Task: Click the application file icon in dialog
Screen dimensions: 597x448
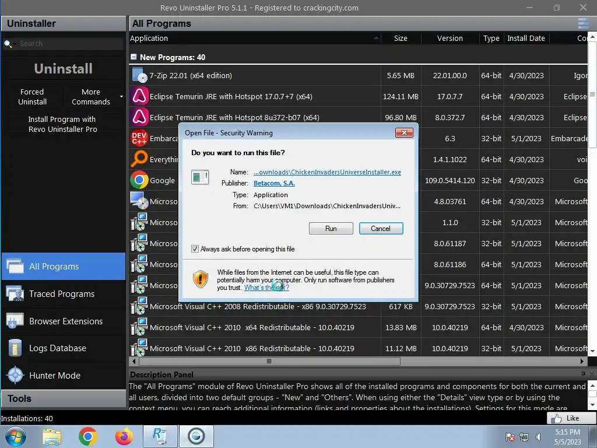Action: click(x=201, y=177)
